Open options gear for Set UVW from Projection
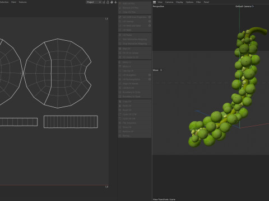This screenshot has width=269, height=201. coord(150,17)
